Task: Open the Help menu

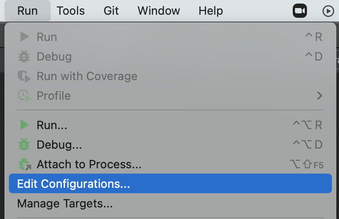Action: click(211, 11)
